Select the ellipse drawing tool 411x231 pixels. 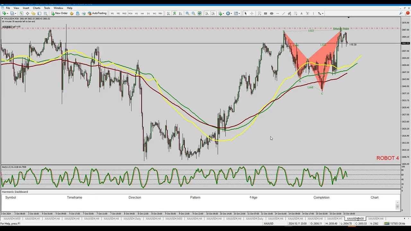coord(272,13)
